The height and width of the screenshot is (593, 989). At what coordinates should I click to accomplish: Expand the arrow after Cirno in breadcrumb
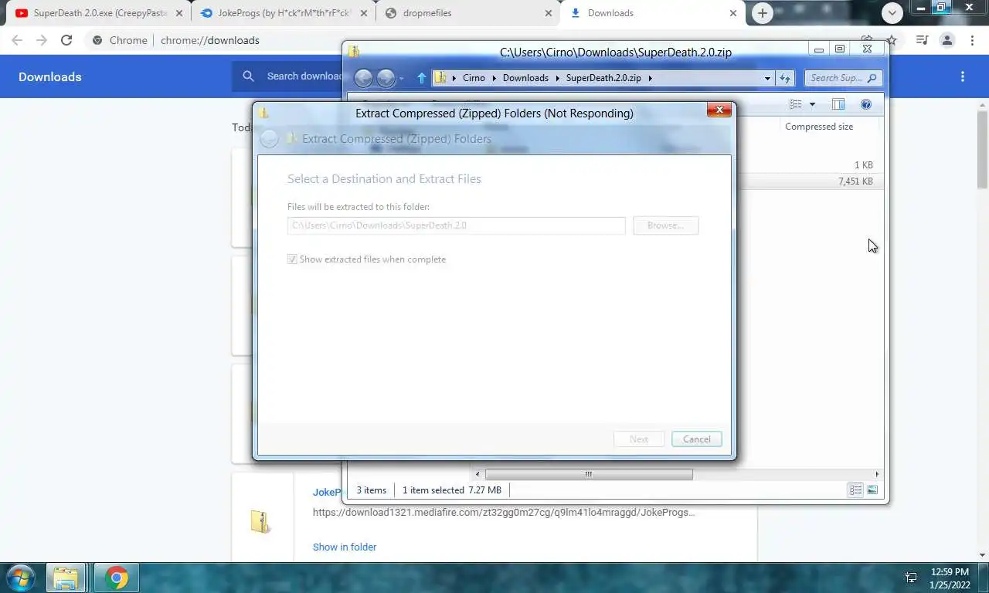coord(494,78)
